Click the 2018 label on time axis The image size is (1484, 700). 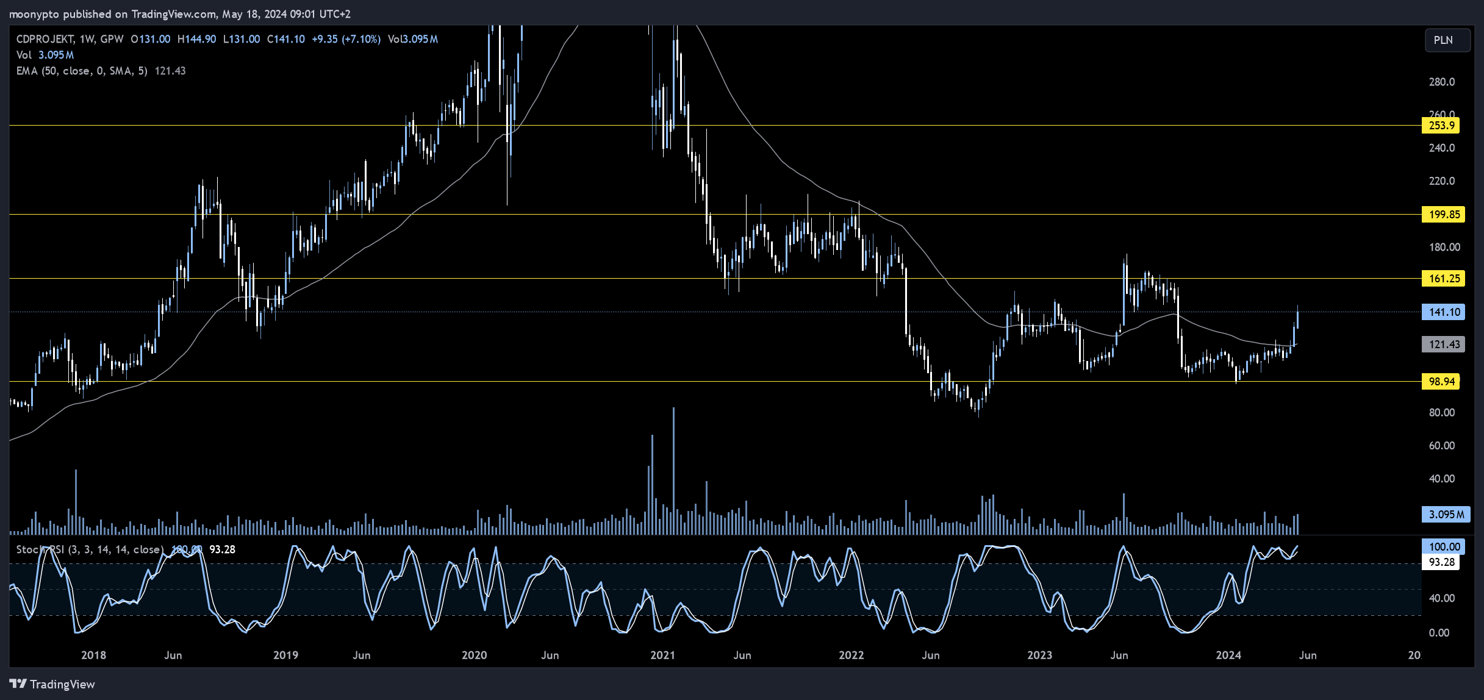tap(93, 655)
